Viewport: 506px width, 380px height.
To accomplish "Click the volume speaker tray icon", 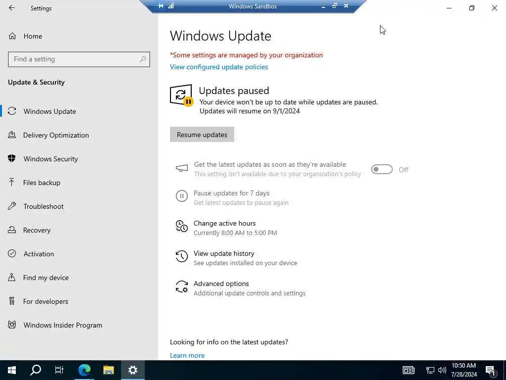I will (442, 370).
